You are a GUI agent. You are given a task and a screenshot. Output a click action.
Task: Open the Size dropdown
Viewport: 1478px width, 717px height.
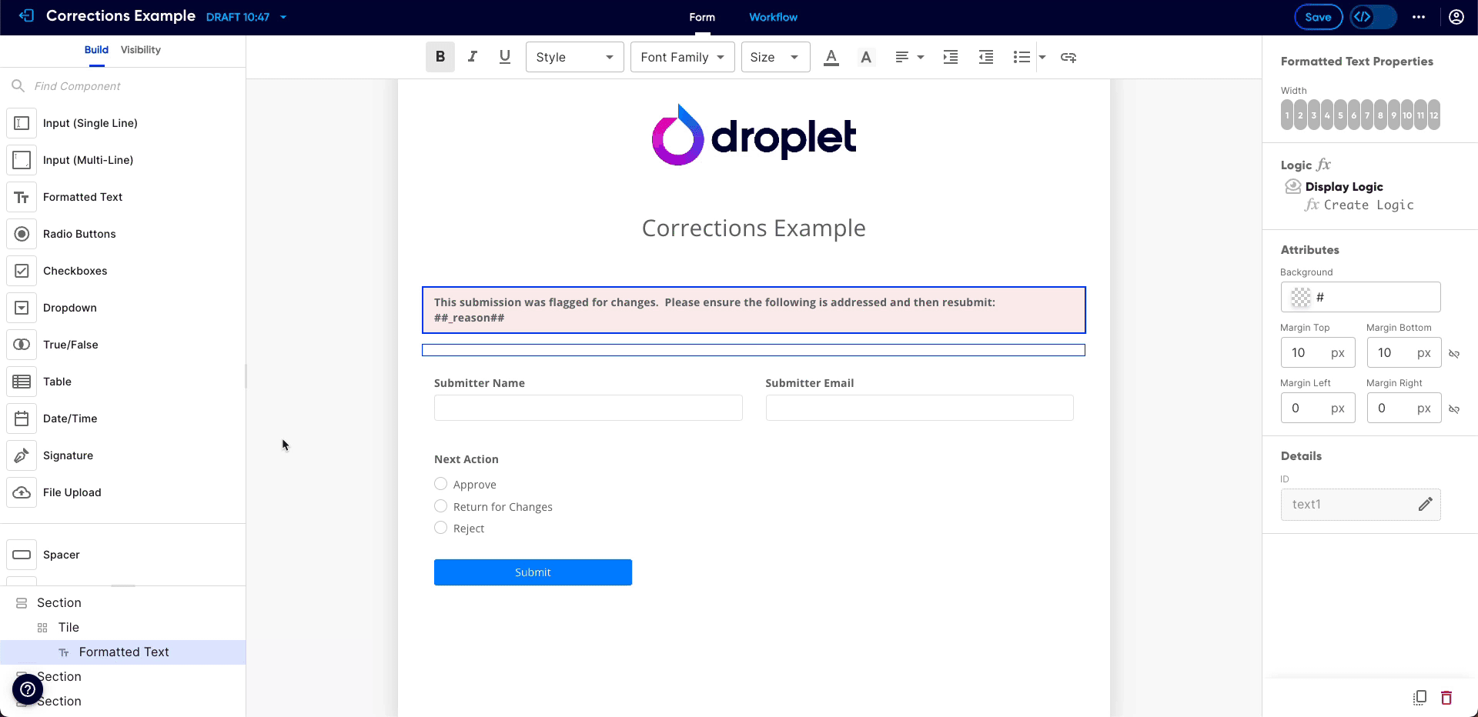point(775,57)
